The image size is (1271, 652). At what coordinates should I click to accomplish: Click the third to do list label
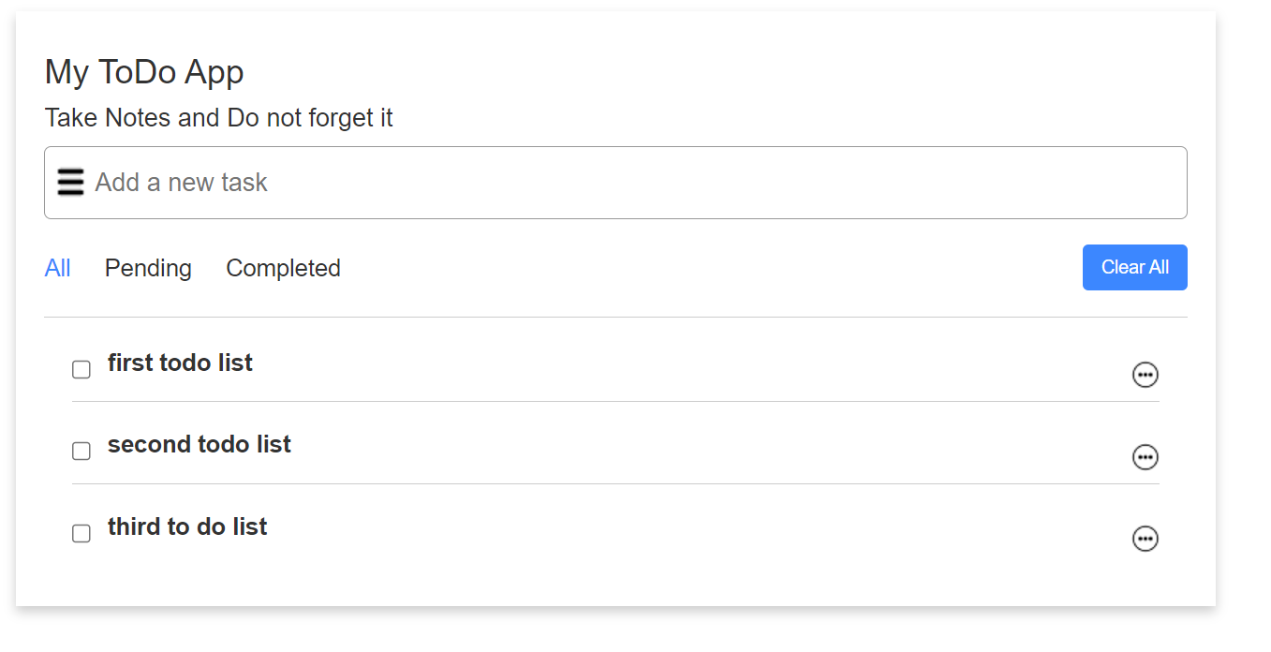(x=187, y=526)
